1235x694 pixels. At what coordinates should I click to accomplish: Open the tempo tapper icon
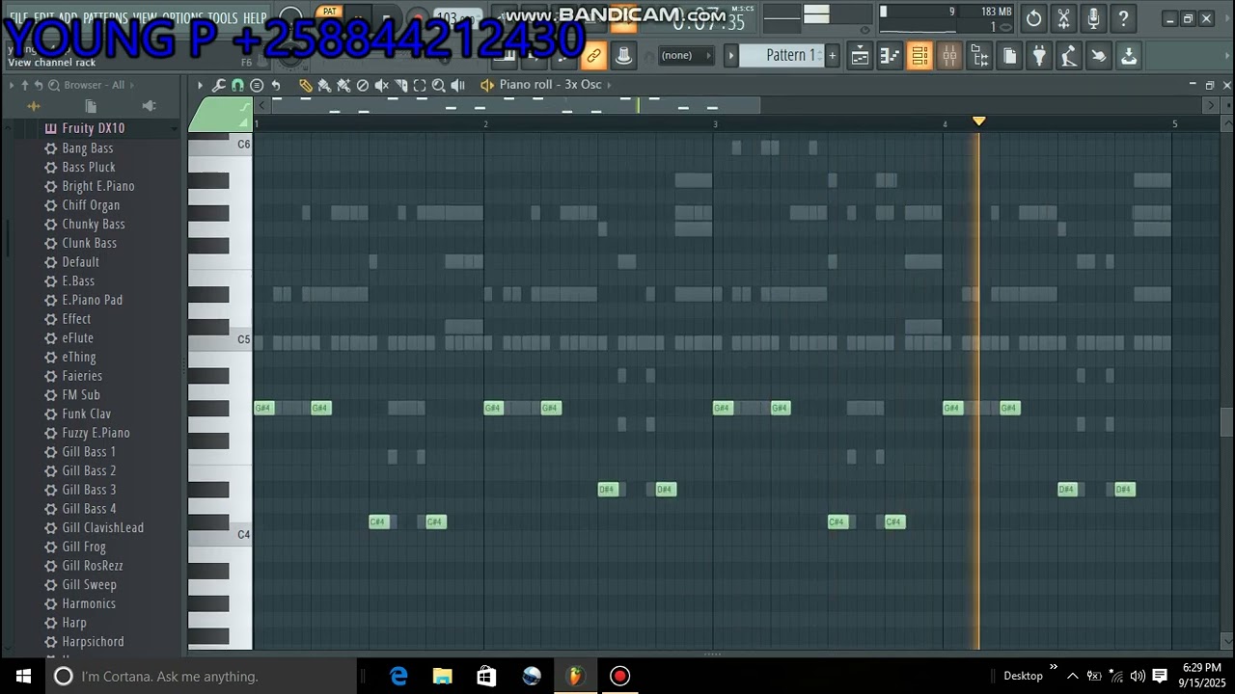point(1069,56)
